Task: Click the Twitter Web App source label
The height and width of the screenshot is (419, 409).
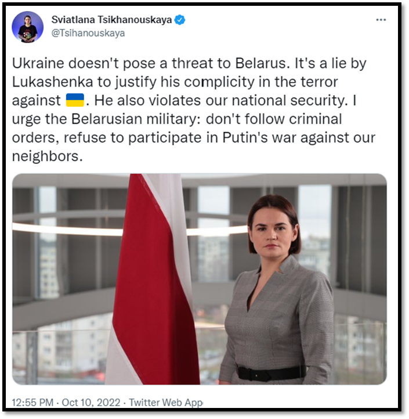Action: (x=166, y=402)
